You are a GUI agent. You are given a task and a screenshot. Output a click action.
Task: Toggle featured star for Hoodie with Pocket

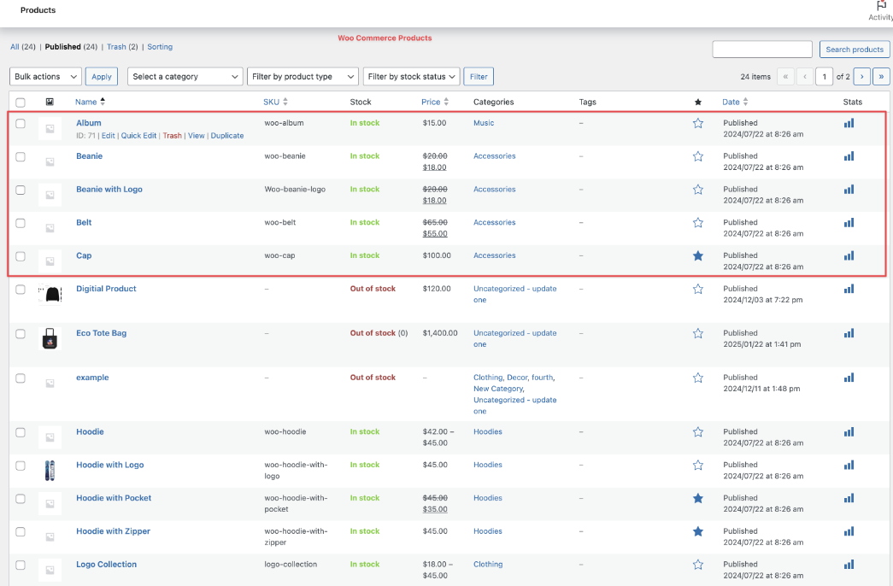698,499
